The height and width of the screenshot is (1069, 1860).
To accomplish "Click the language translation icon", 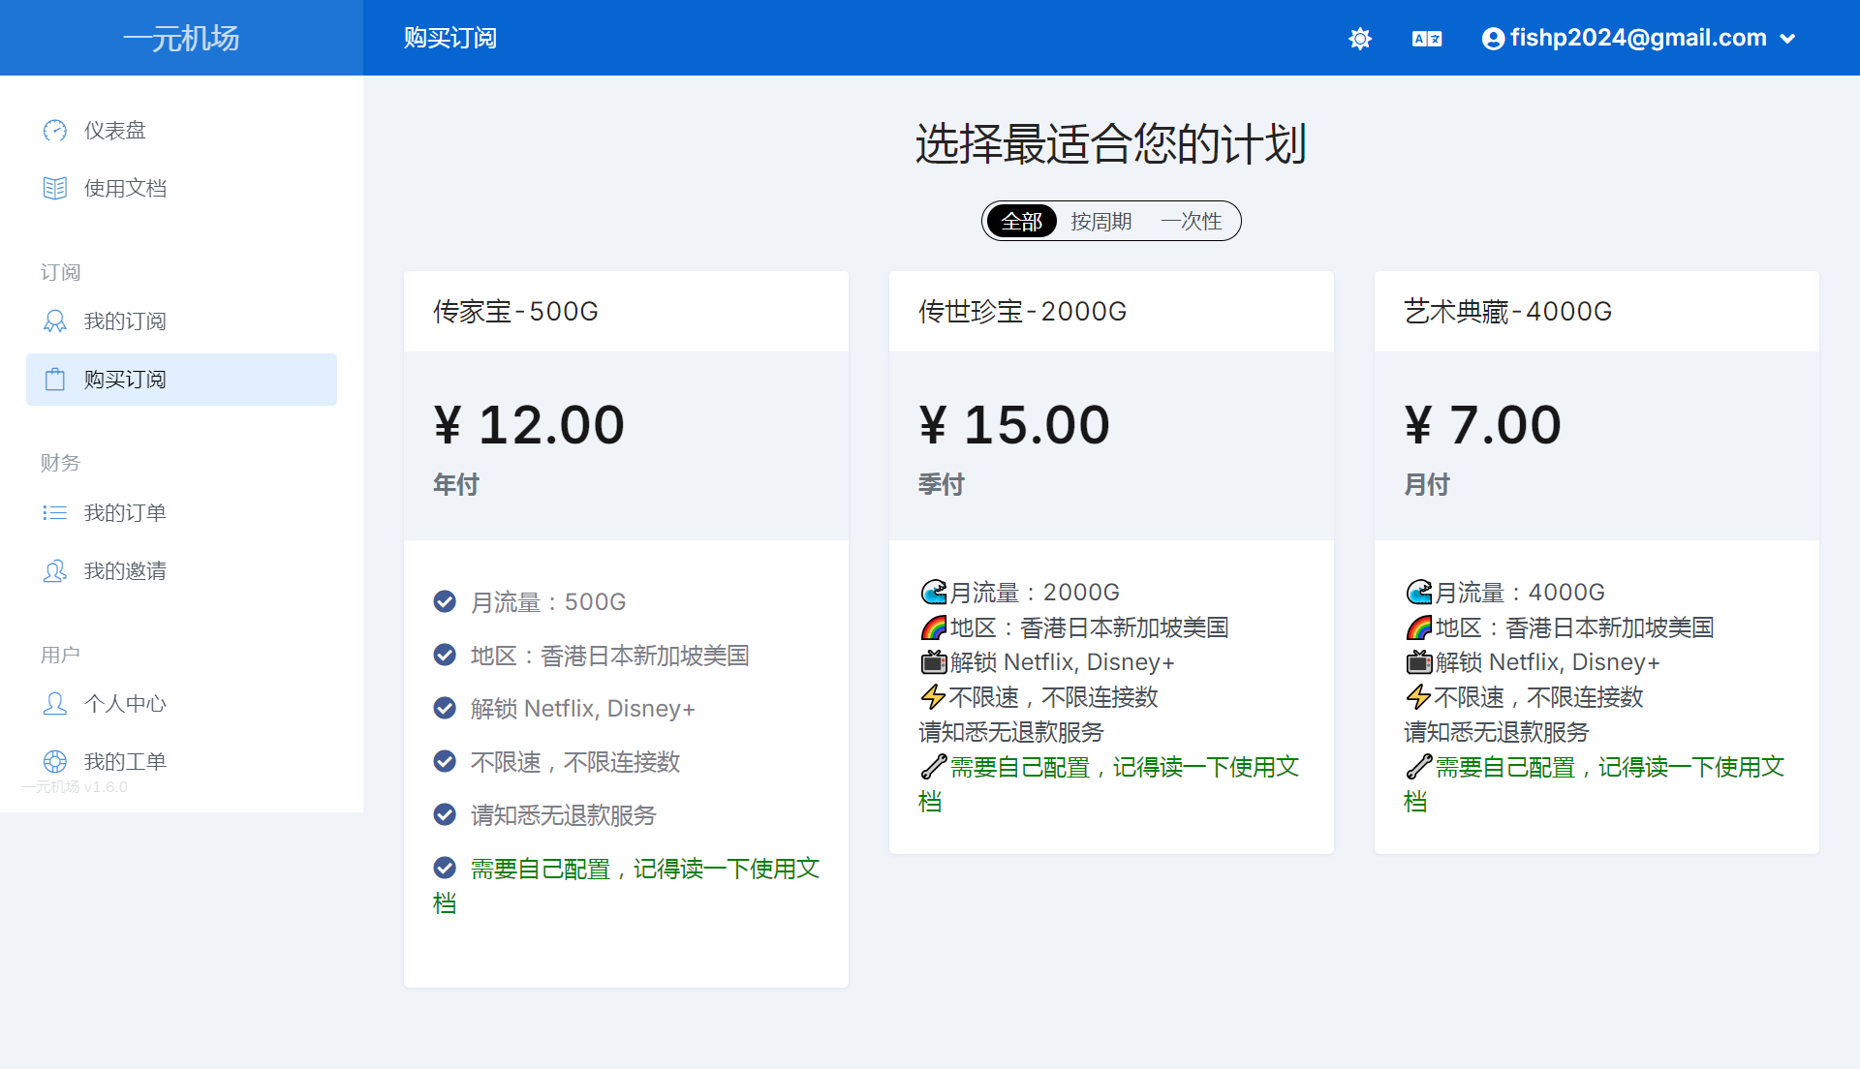I will point(1426,39).
